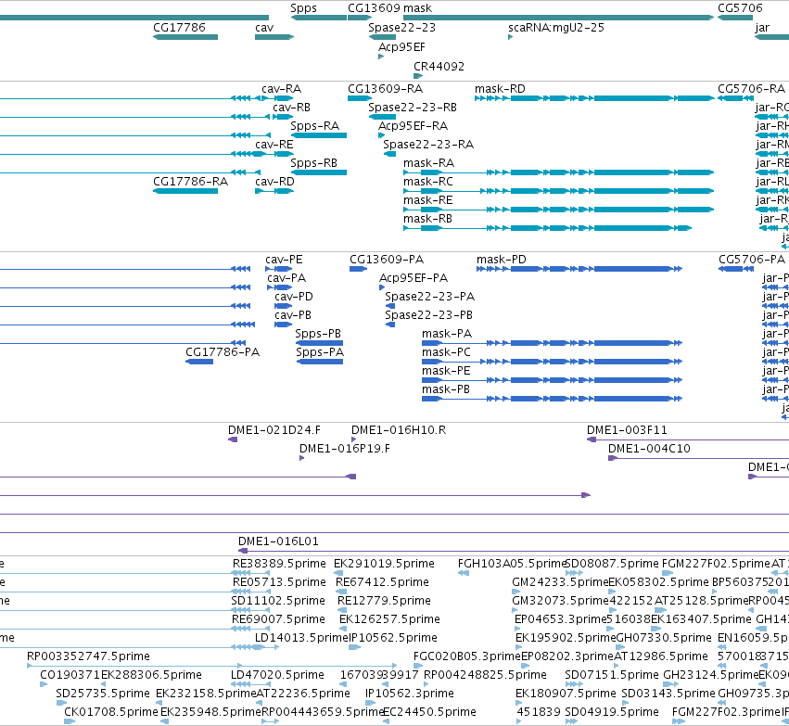This screenshot has height=726, width=789.
Task: Select the LD47020.5prime EST label
Action: coord(277,675)
